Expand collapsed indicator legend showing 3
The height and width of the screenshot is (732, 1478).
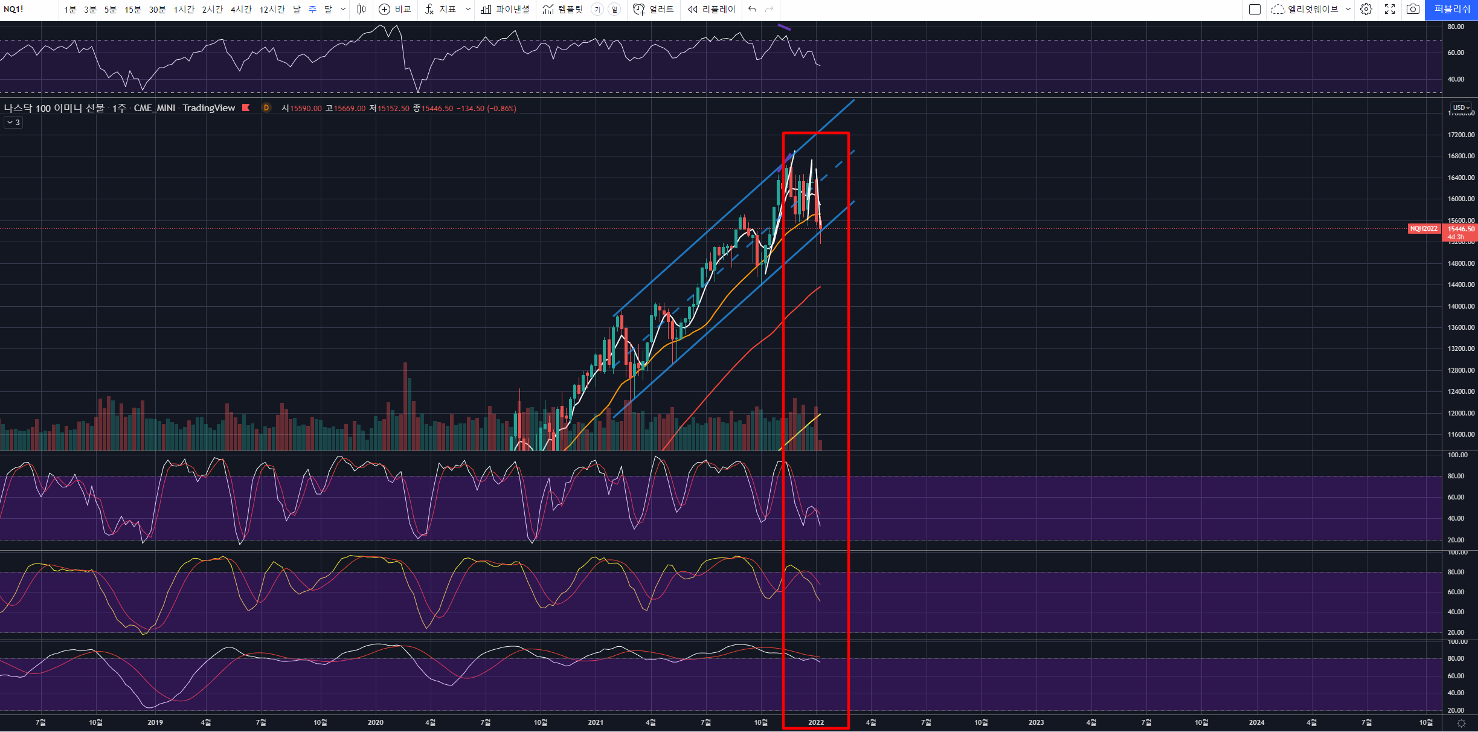click(x=13, y=123)
